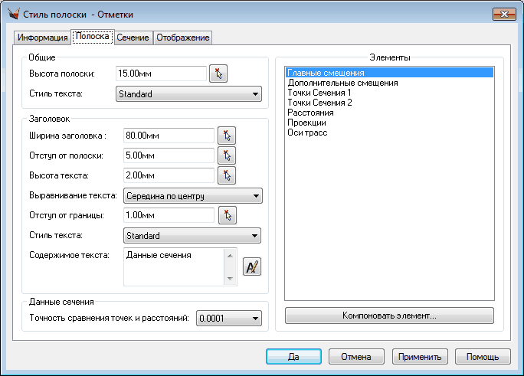Click pick icon next to Высота полоски

[219, 74]
